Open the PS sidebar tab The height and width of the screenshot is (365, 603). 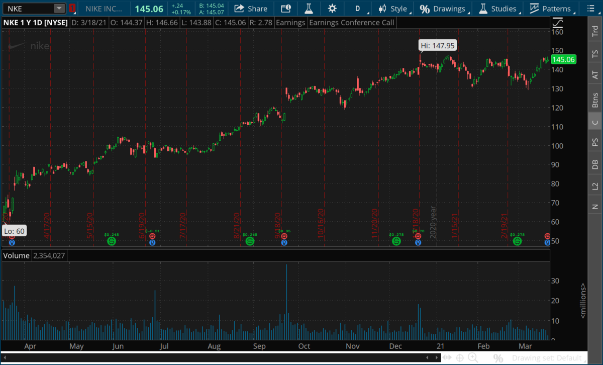pos(595,142)
